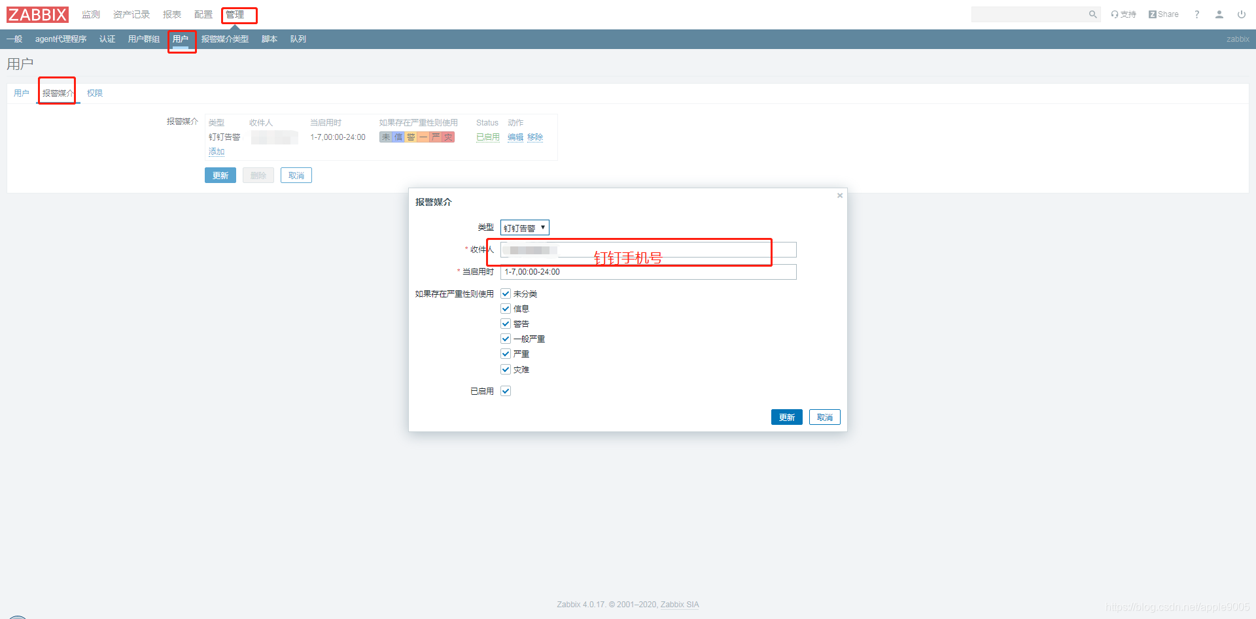Open the 配置 menu
The width and height of the screenshot is (1256, 619).
point(203,14)
